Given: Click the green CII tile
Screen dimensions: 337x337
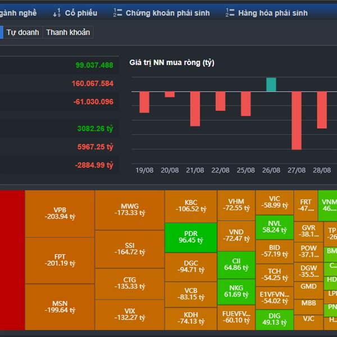Looking at the screenshot, I should 236,265.
